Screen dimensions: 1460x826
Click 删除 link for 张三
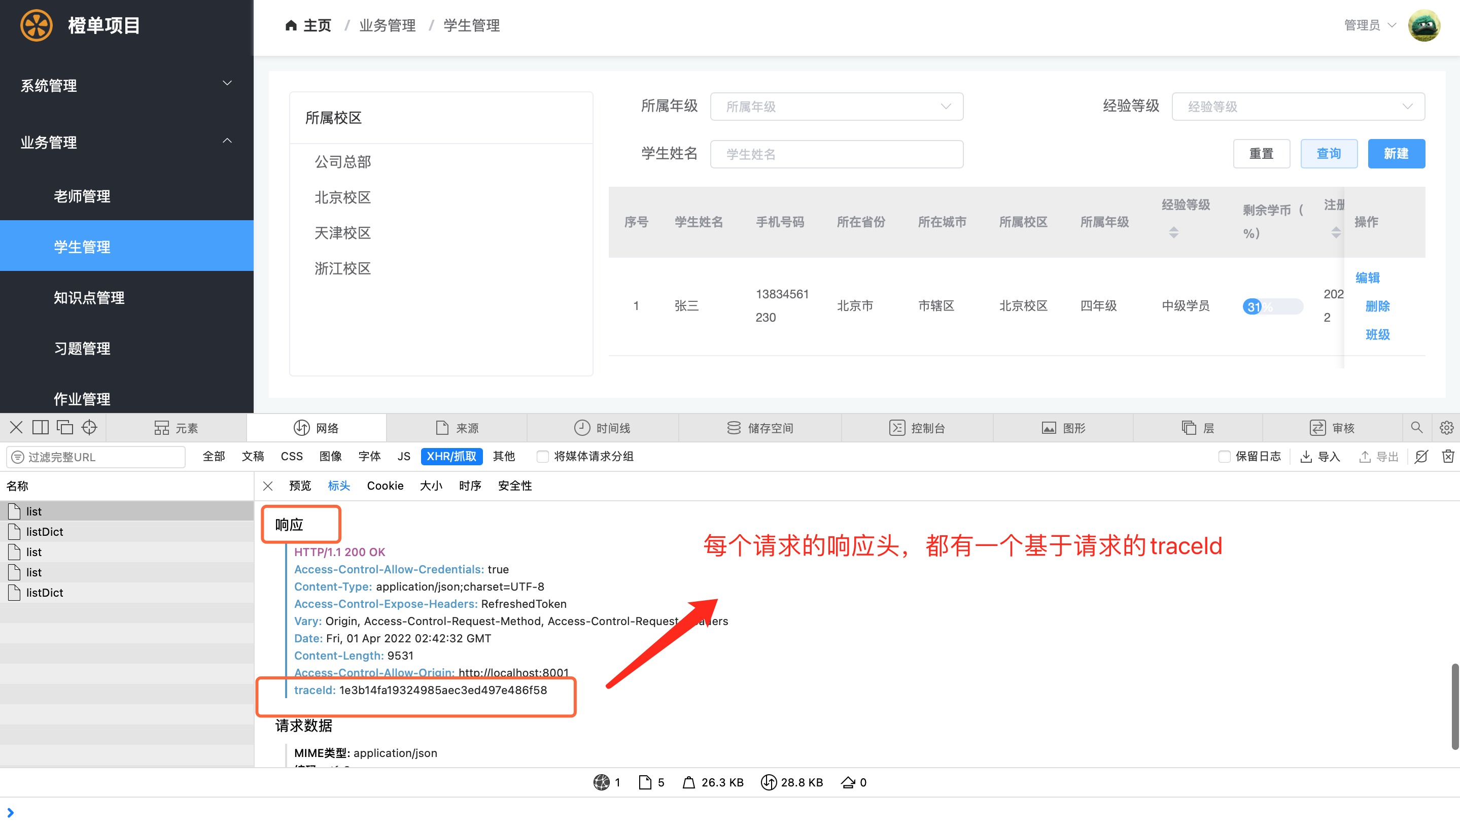click(1377, 306)
